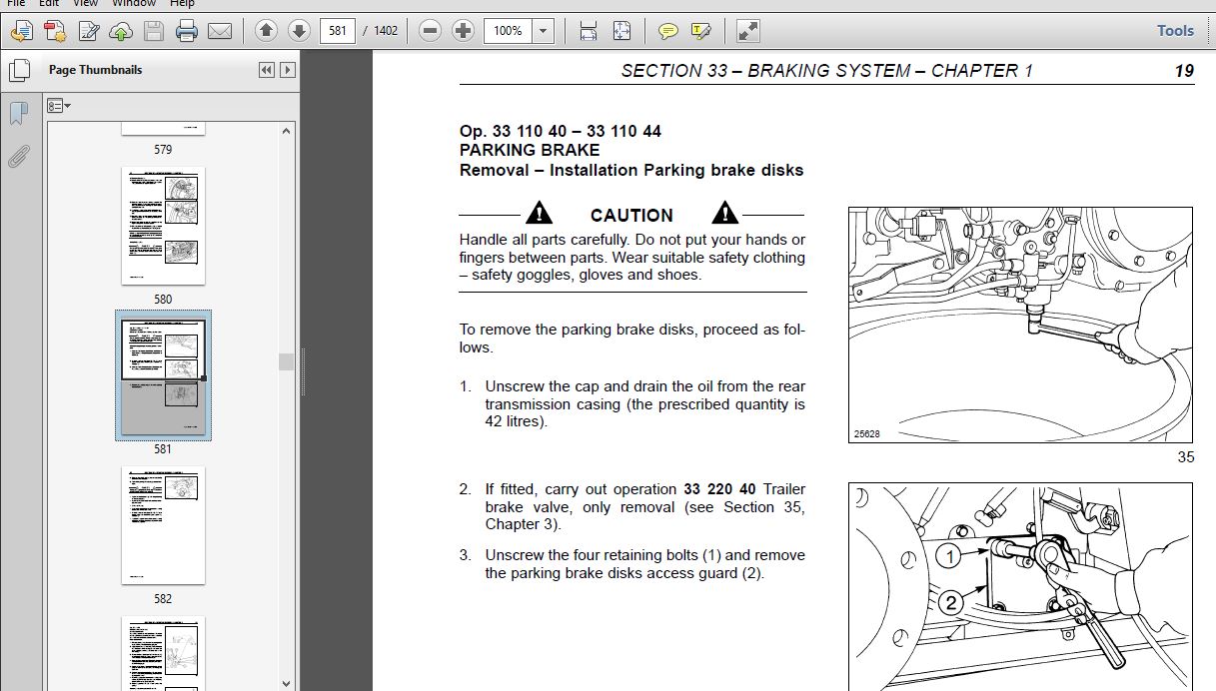This screenshot has width=1216, height=691.
Task: Click the 'Page Thumbnails' panel title
Action: (95, 70)
